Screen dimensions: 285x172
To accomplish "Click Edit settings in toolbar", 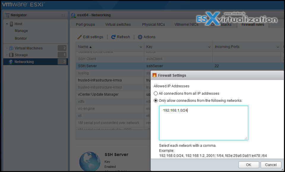I will click(90, 37).
